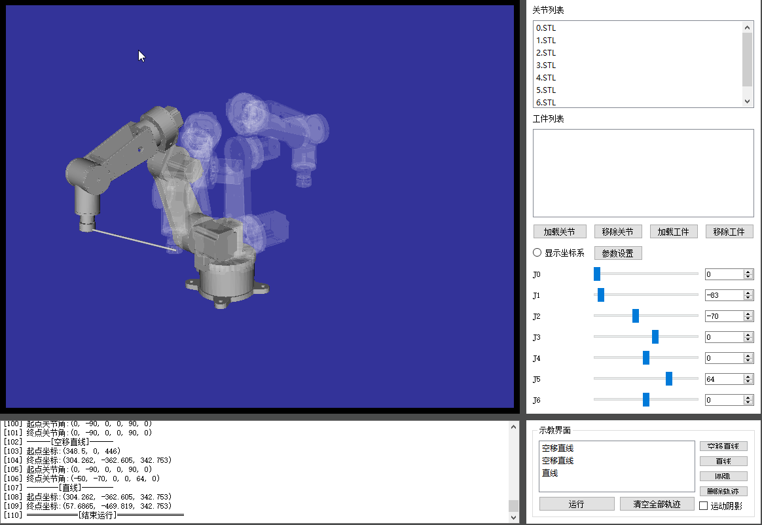This screenshot has width=762, height=525.
Task: Decrease J3 with its down spinner arrow
Action: click(x=748, y=340)
